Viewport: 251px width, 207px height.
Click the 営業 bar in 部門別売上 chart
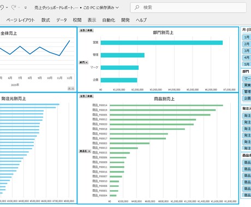click(x=162, y=42)
